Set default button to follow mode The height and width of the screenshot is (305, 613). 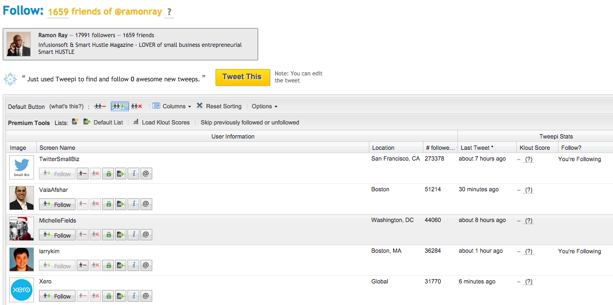[x=119, y=107]
